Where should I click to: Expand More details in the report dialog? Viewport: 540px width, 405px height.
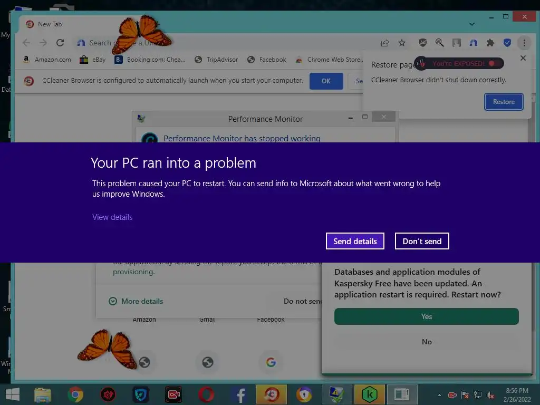tap(136, 301)
